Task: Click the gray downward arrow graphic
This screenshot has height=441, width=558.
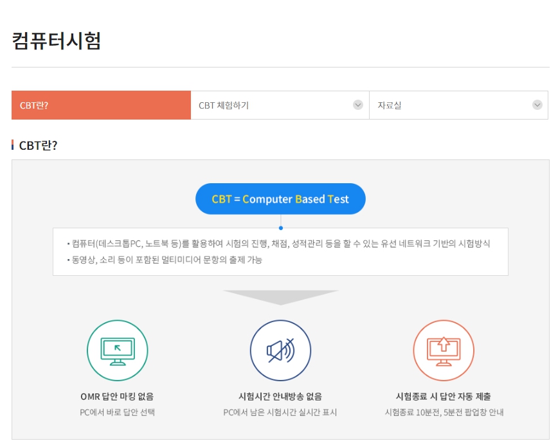Action: point(280,297)
